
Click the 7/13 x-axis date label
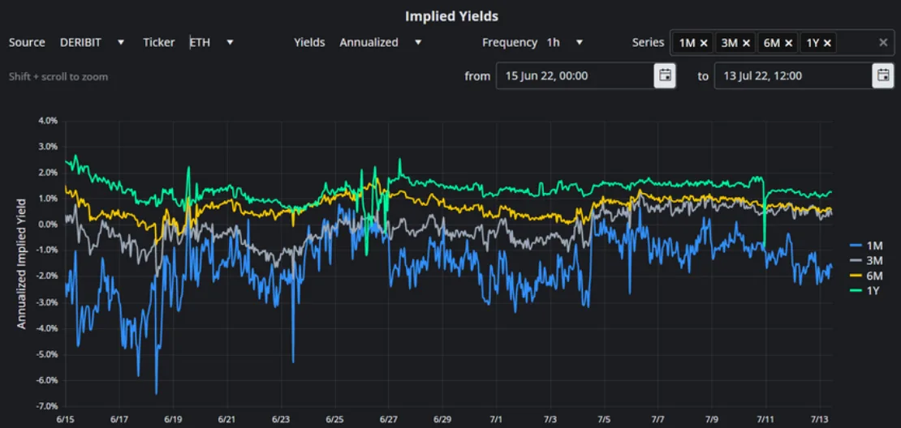(x=820, y=419)
